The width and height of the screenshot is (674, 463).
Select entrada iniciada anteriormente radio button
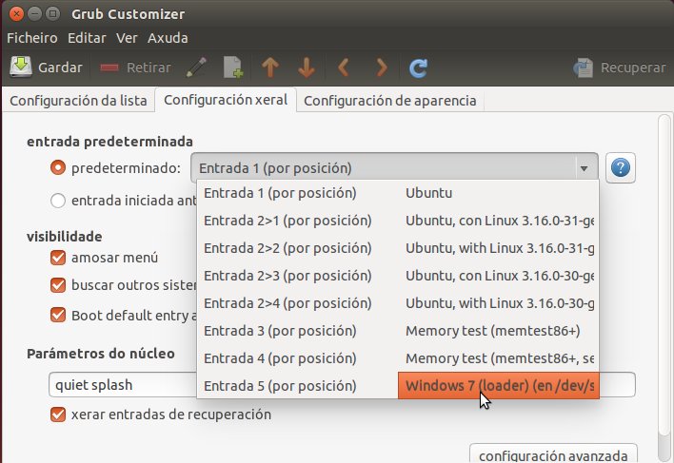(58, 201)
